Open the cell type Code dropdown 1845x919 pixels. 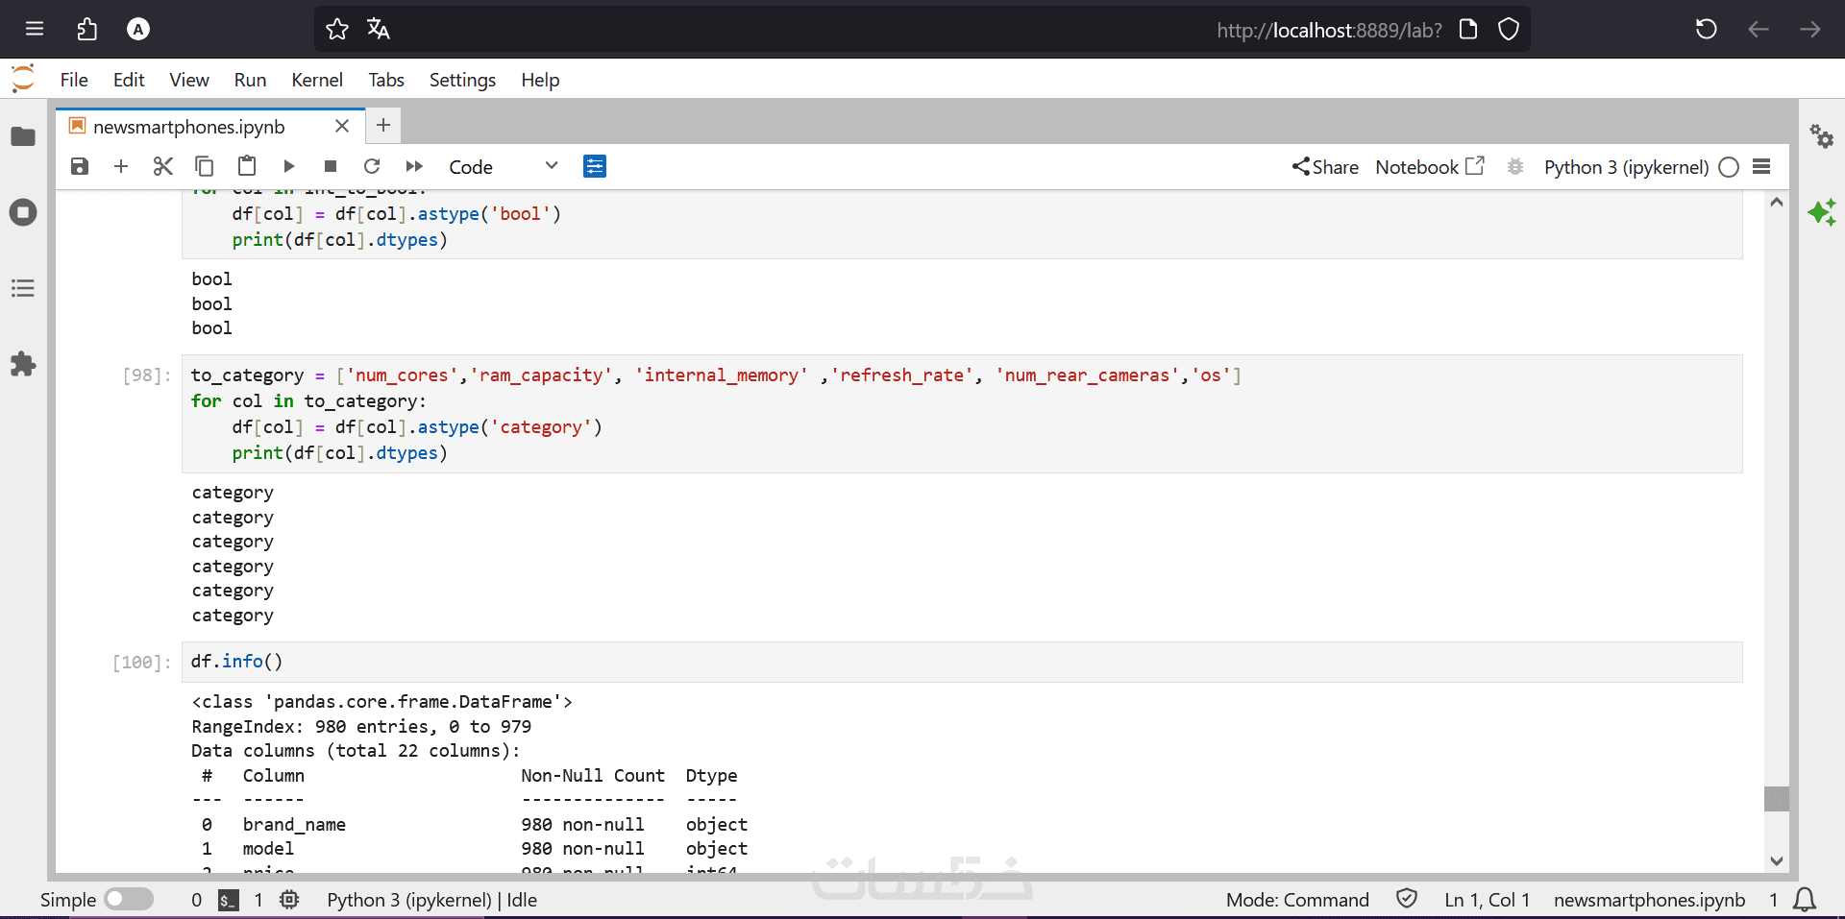click(x=503, y=167)
